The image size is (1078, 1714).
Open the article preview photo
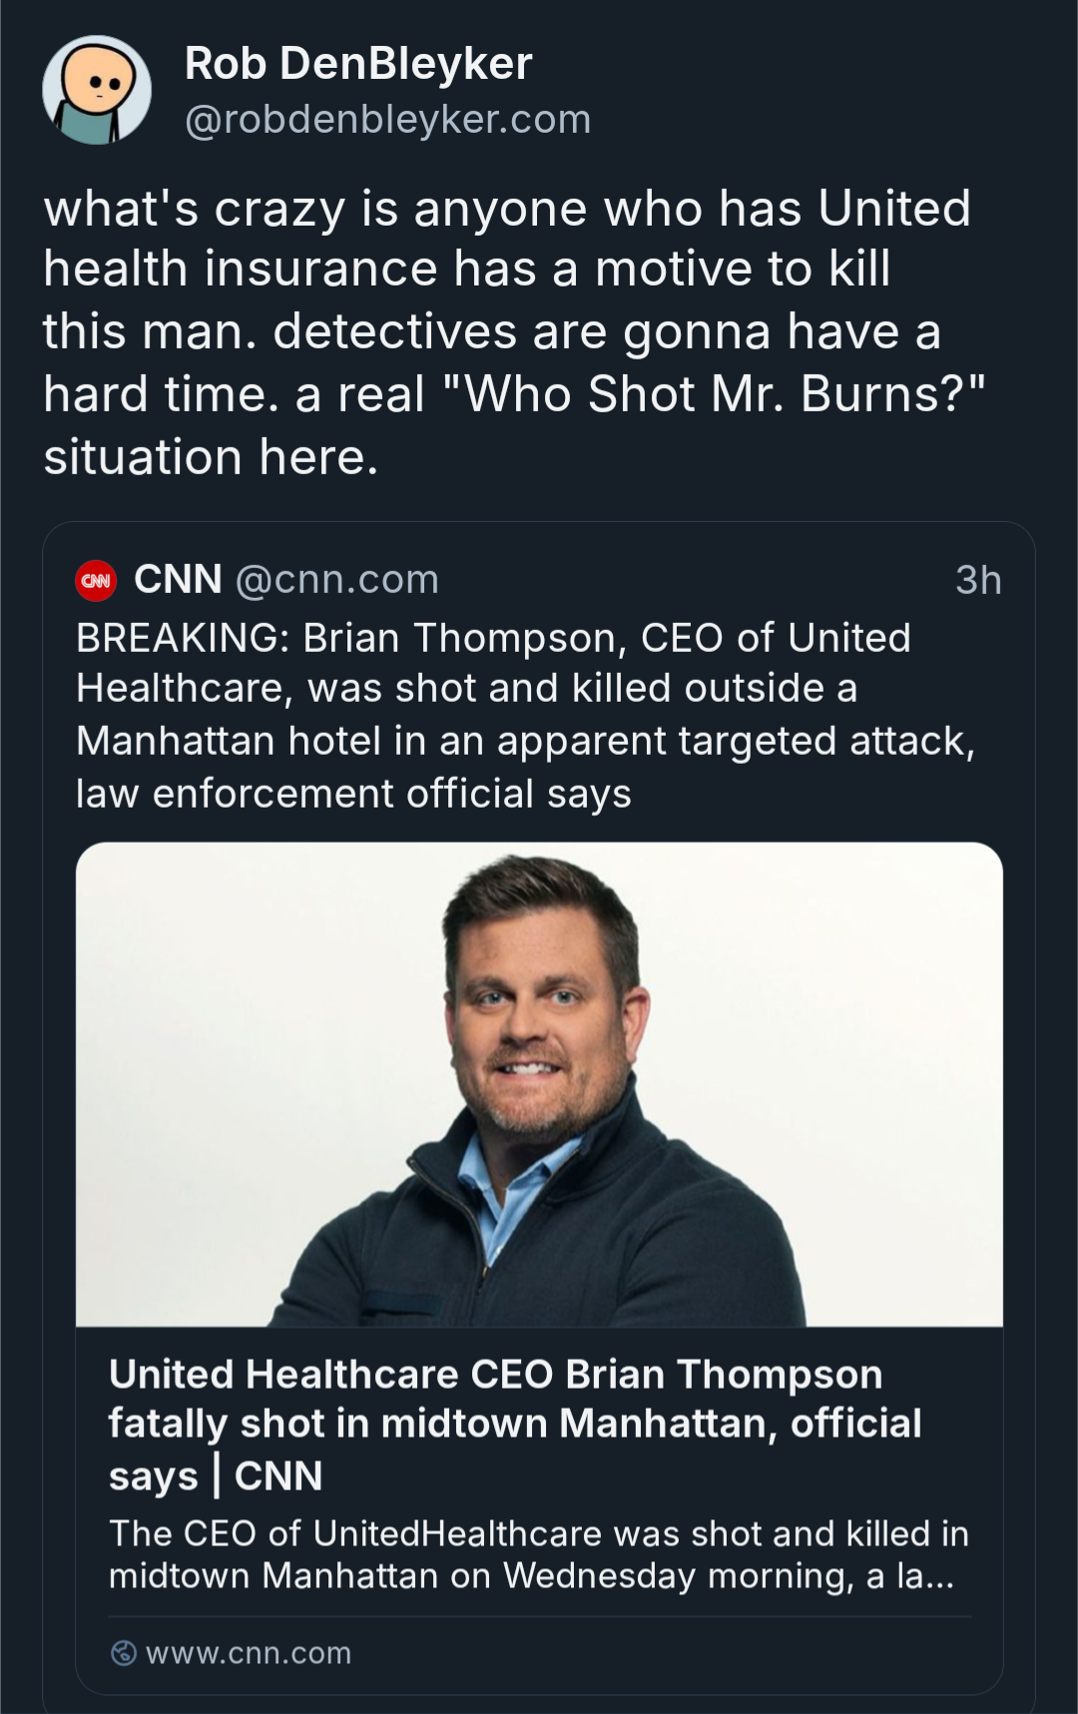[539, 1083]
